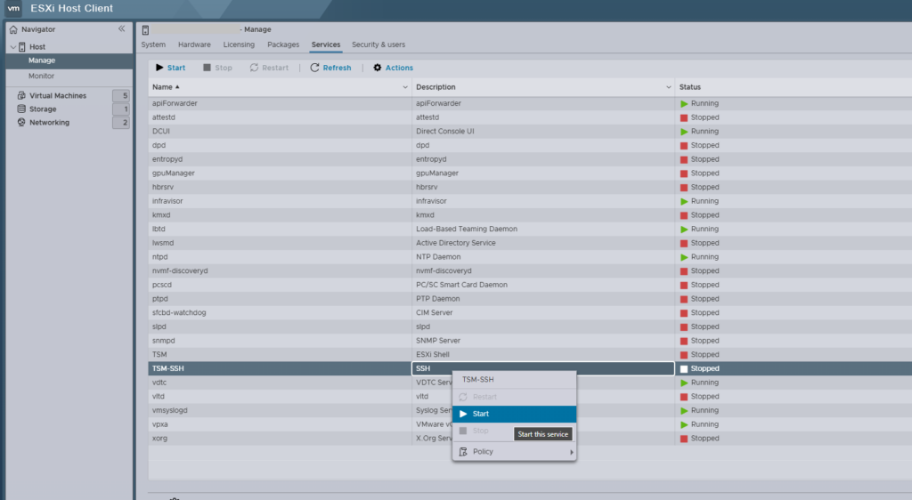Click the green Running icon for vpxa

pos(684,424)
